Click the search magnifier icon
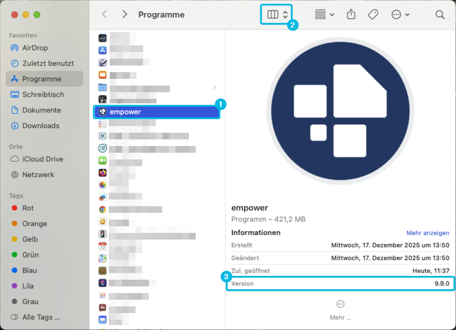This screenshot has width=456, height=330. click(440, 15)
